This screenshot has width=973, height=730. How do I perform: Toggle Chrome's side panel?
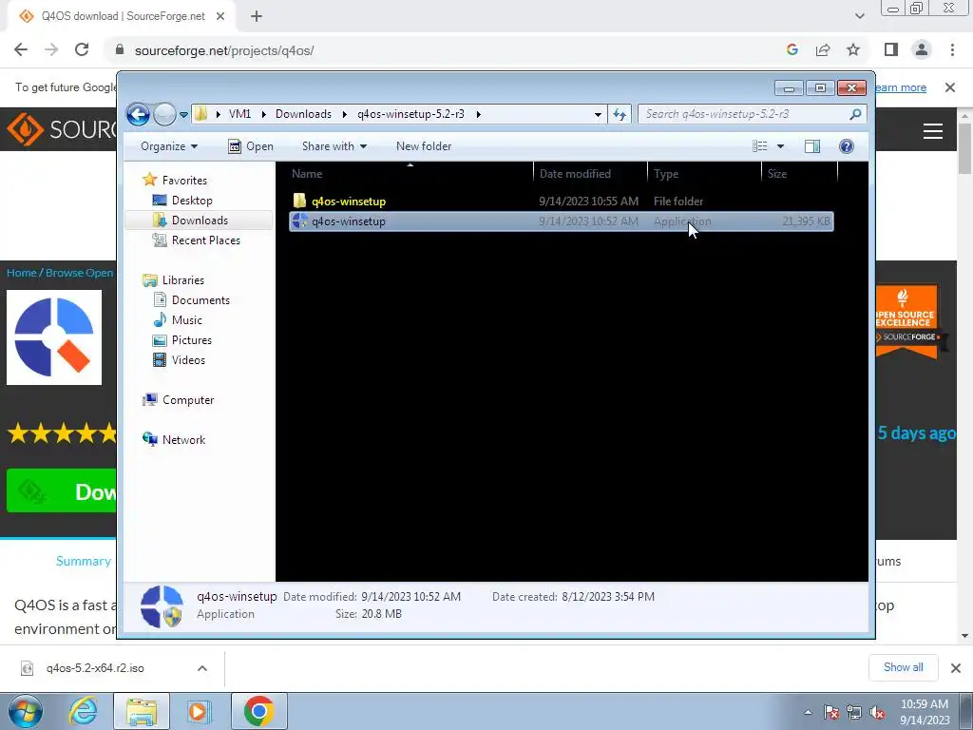(891, 50)
